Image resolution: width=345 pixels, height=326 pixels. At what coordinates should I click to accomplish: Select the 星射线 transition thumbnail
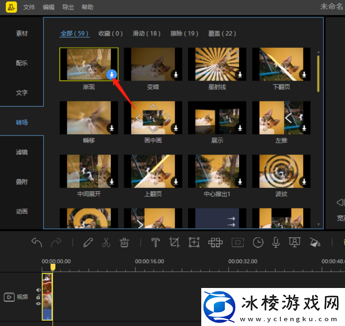(x=217, y=64)
